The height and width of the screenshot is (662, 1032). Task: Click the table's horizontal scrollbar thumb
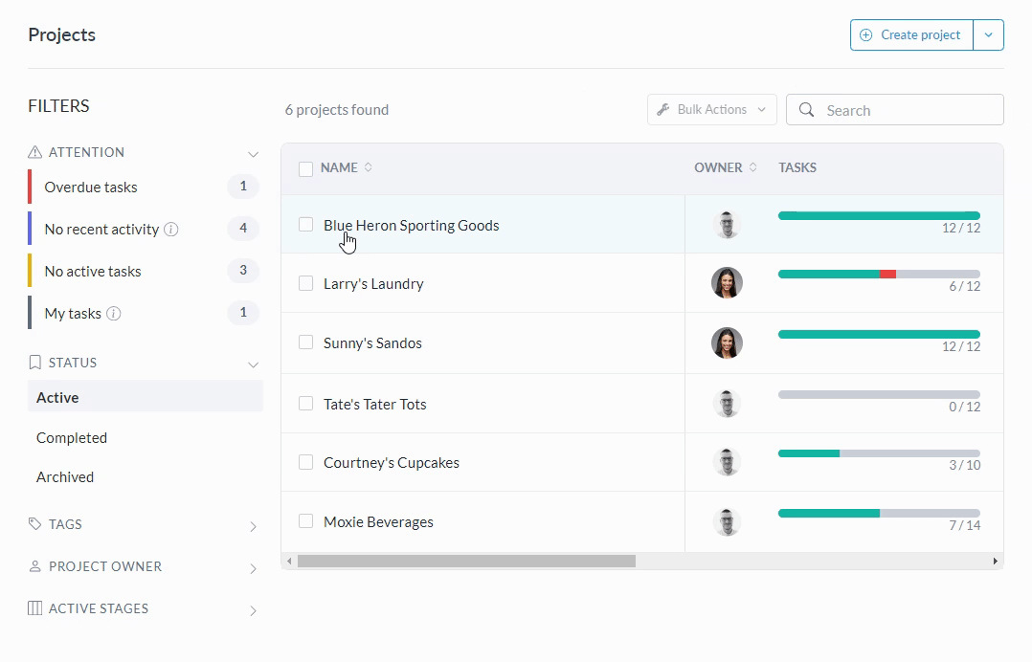466,562
